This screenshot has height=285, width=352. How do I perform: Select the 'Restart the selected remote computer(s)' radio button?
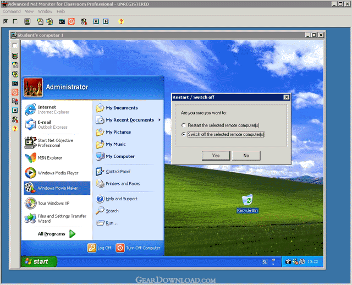pyautogui.click(x=184, y=125)
